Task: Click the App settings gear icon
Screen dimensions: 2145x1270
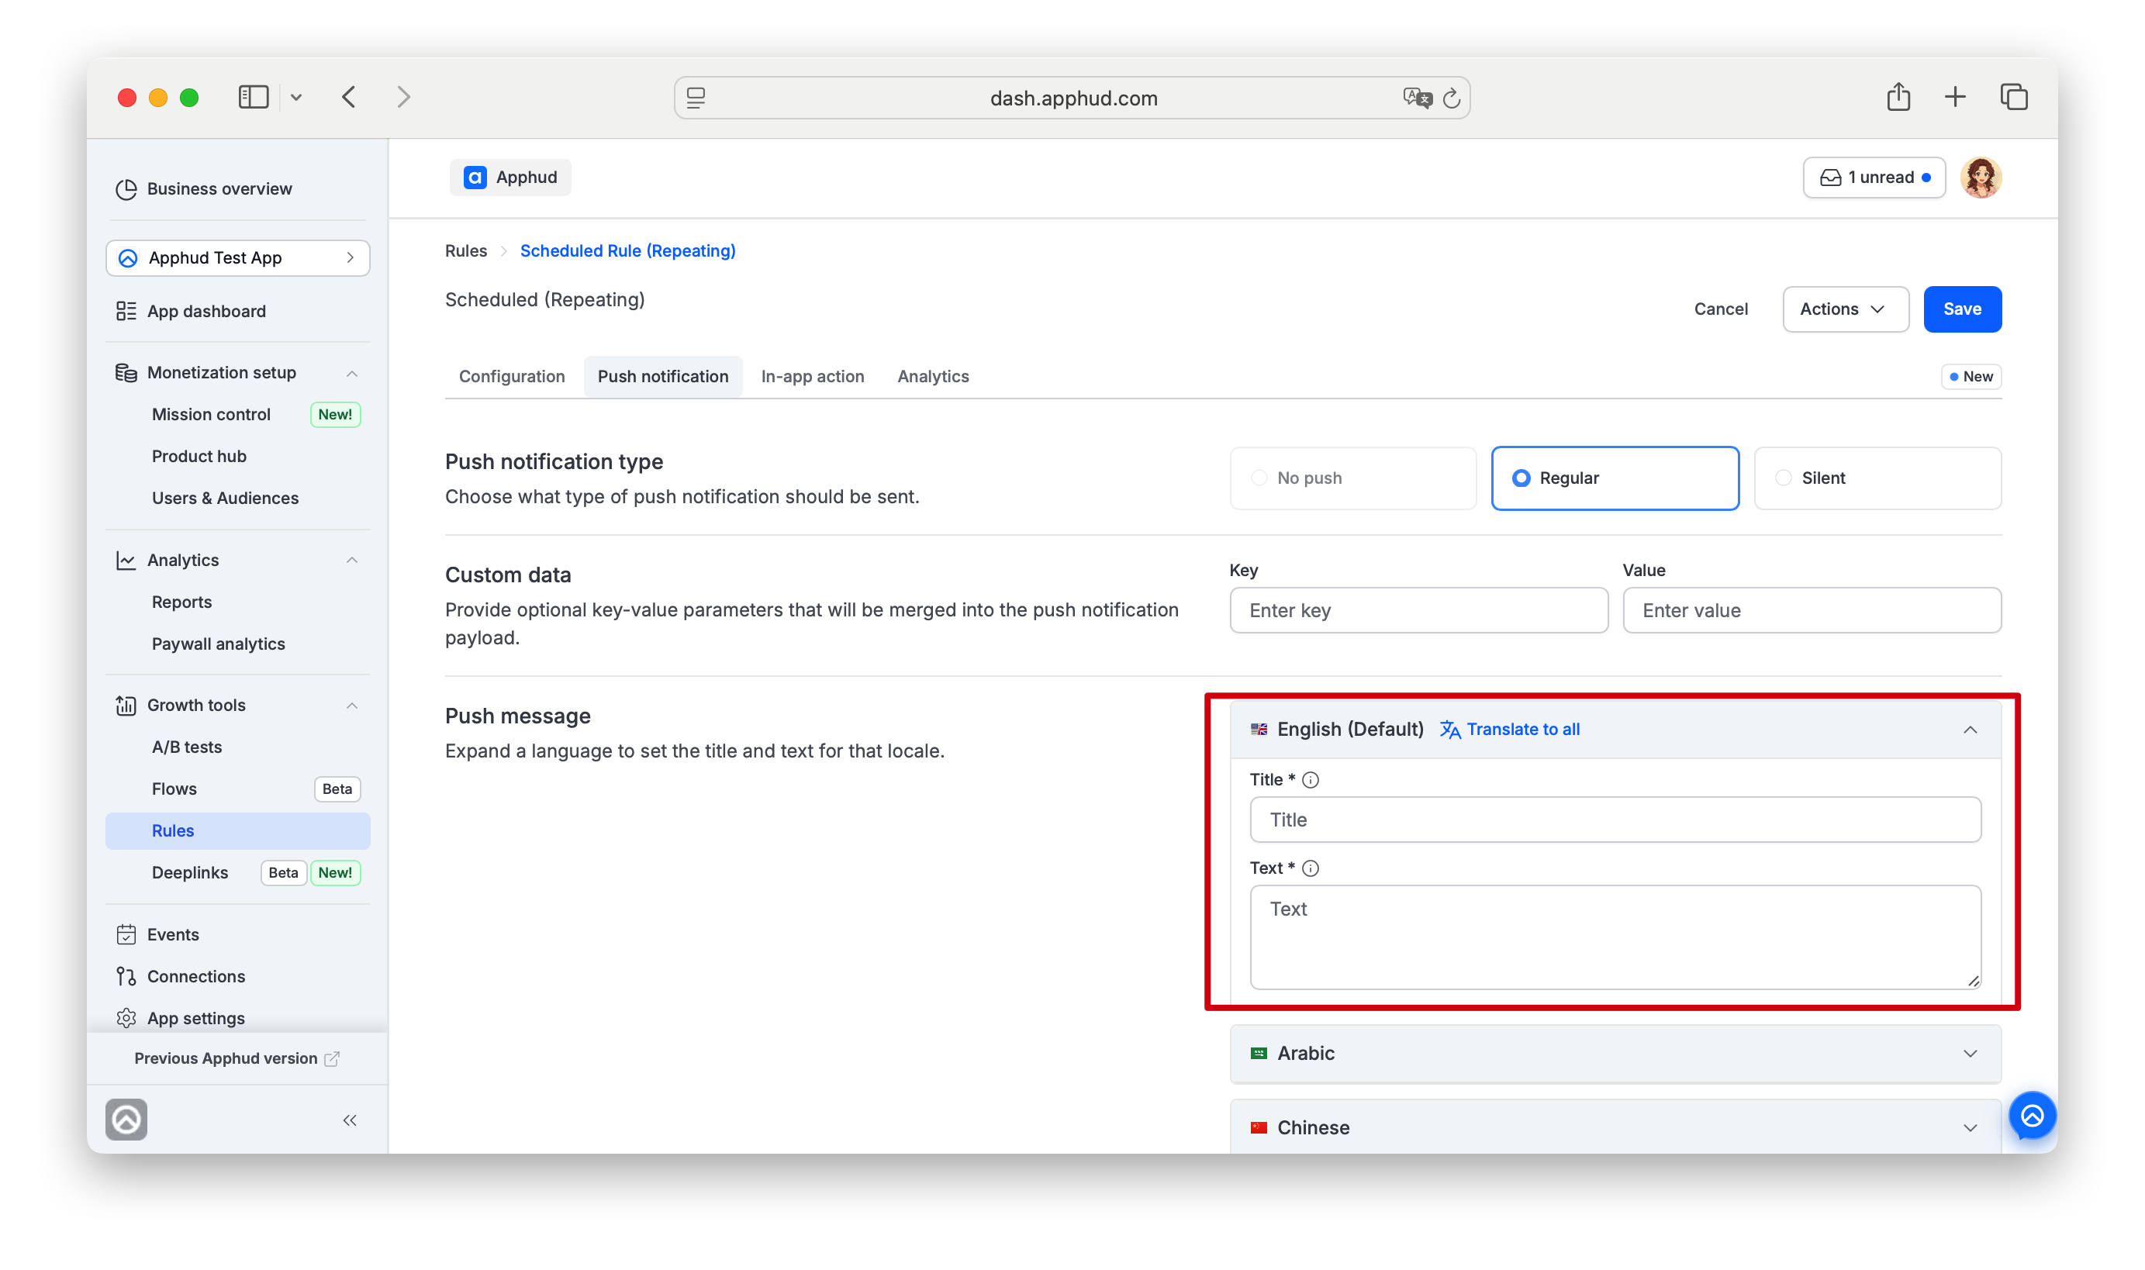Action: pyautogui.click(x=126, y=1018)
